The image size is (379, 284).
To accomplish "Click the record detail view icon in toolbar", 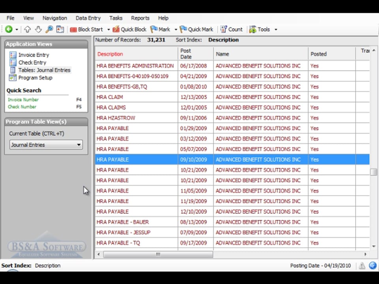I will tap(60, 29).
